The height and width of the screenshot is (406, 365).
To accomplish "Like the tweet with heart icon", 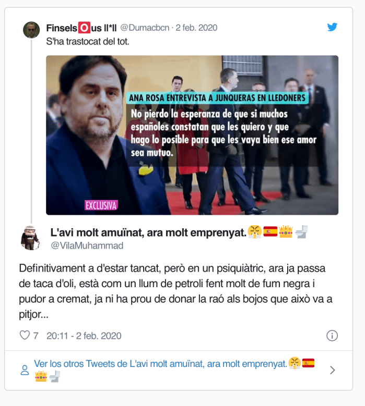I will 25,335.
